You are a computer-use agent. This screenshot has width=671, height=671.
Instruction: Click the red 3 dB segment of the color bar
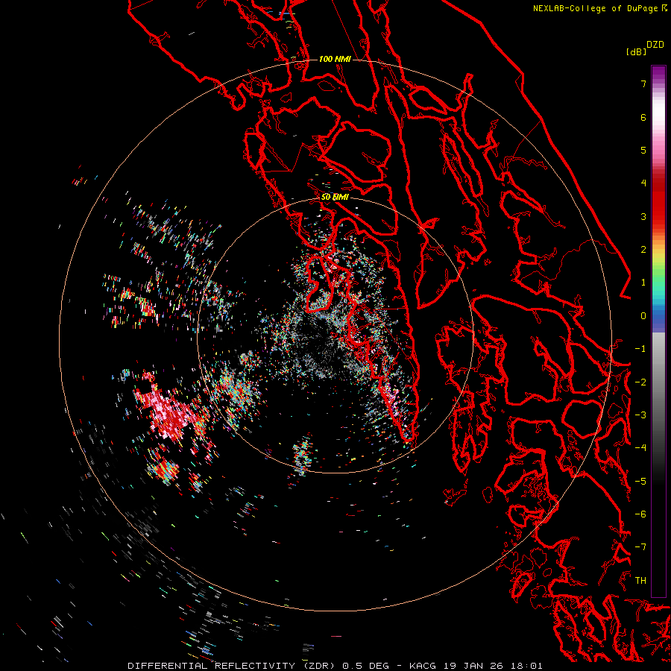658,216
